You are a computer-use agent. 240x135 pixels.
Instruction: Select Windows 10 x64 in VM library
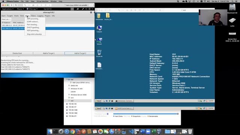click(76, 88)
